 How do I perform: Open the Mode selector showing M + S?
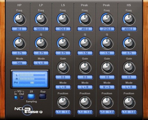[x=107, y=87]
